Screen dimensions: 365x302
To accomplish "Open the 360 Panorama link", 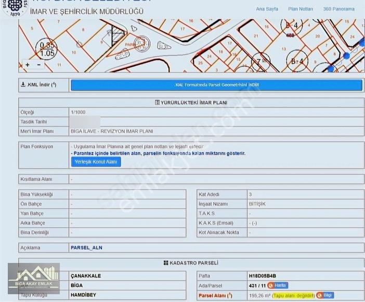I will 338,9.
